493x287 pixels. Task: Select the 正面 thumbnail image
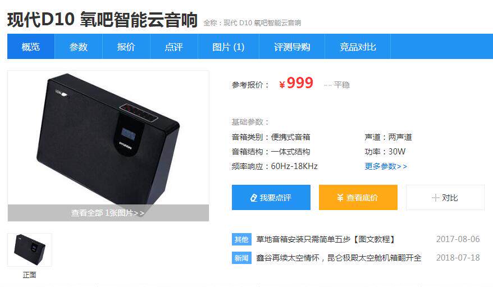tap(30, 250)
